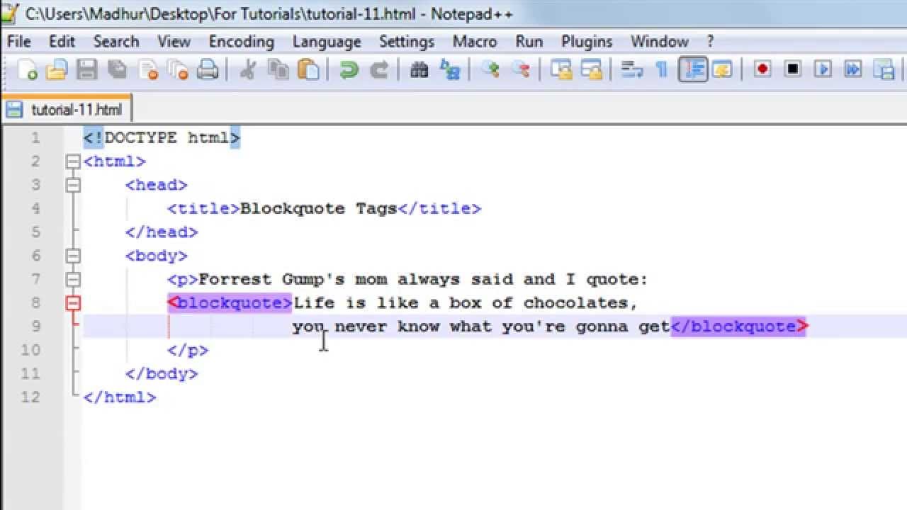Toggle the indent guide toolbar button

(x=693, y=69)
